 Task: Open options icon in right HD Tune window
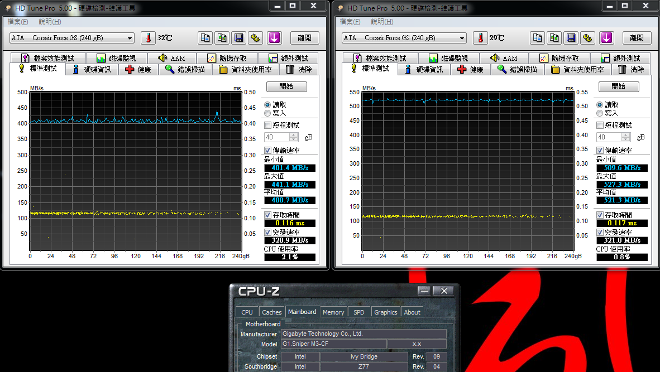tap(587, 38)
